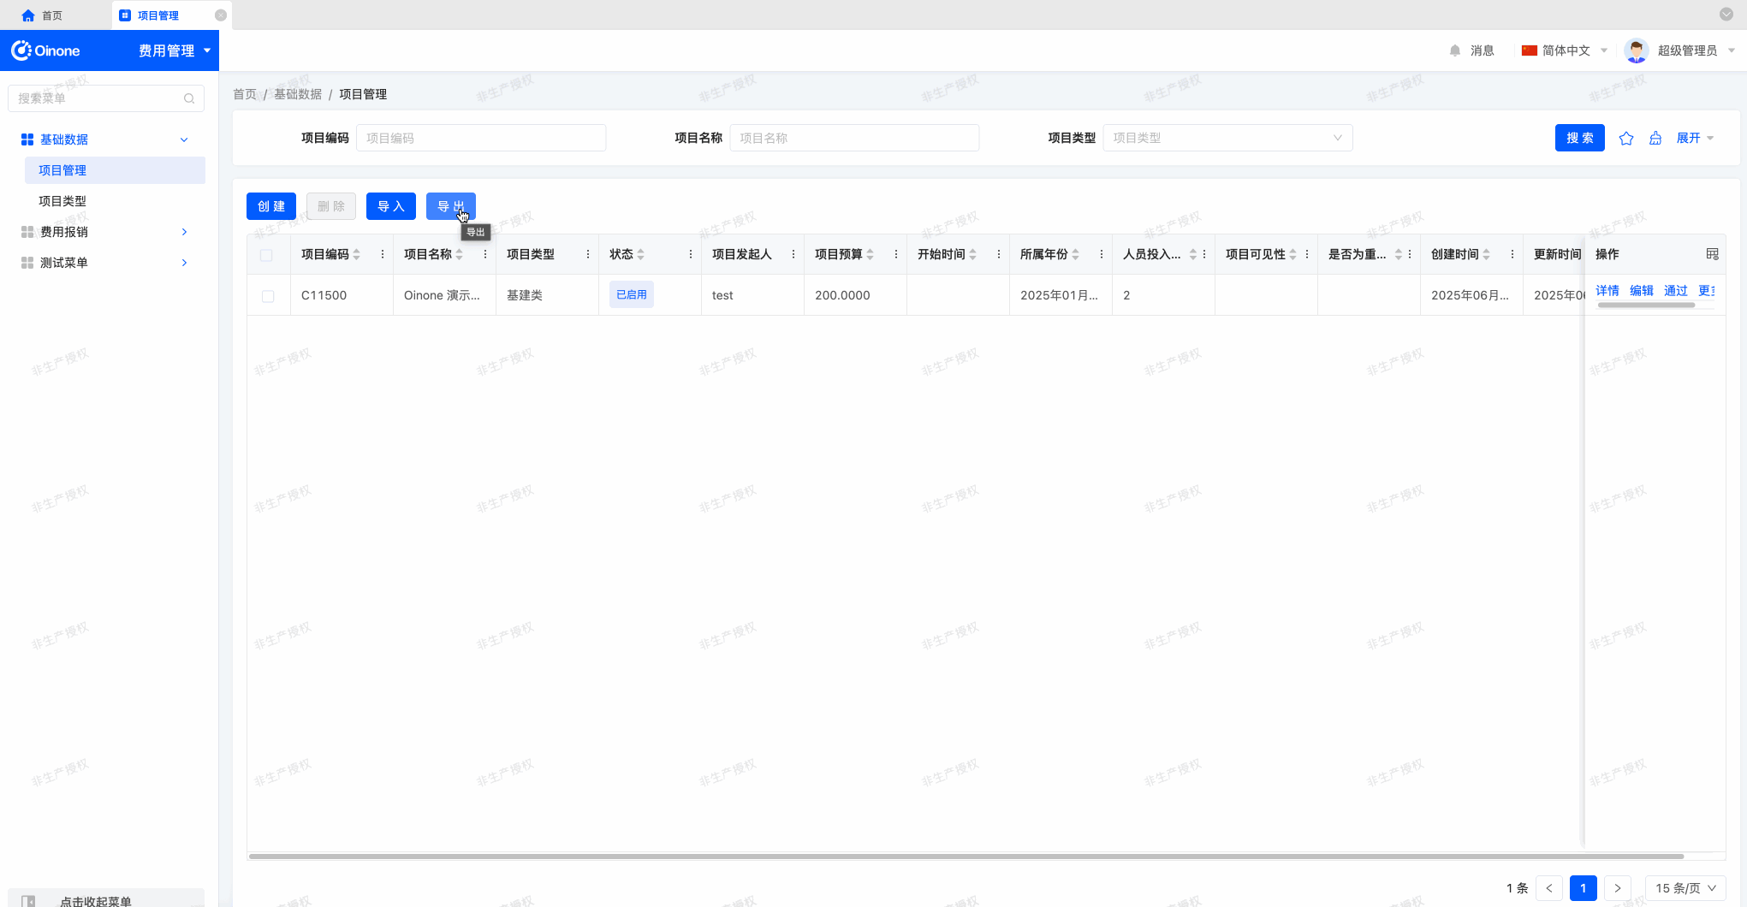Image resolution: width=1747 pixels, height=907 pixels.
Task: Click the star favorite icon beside search
Action: (1626, 139)
